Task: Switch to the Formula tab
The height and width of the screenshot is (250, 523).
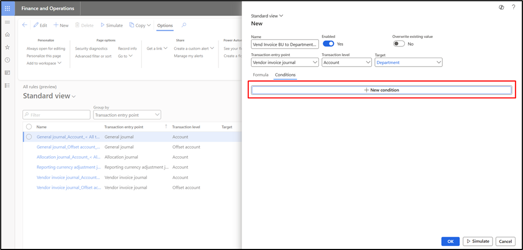Action: click(261, 75)
